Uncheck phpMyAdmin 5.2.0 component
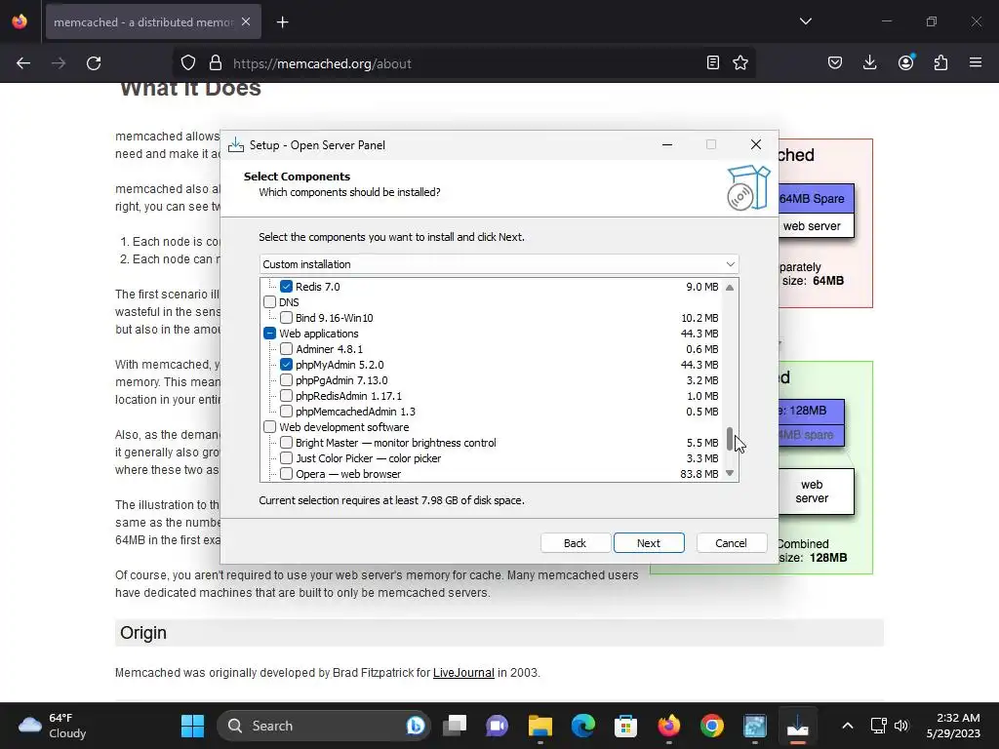Screen dimensions: 999x749 (x=286, y=365)
